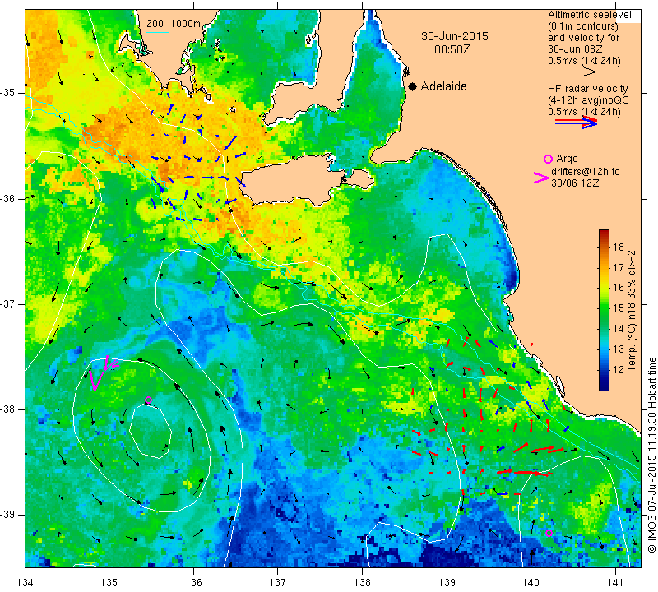Click the IMOS copyright timestamp text
This screenshot has width=658, height=592.
(x=651, y=455)
